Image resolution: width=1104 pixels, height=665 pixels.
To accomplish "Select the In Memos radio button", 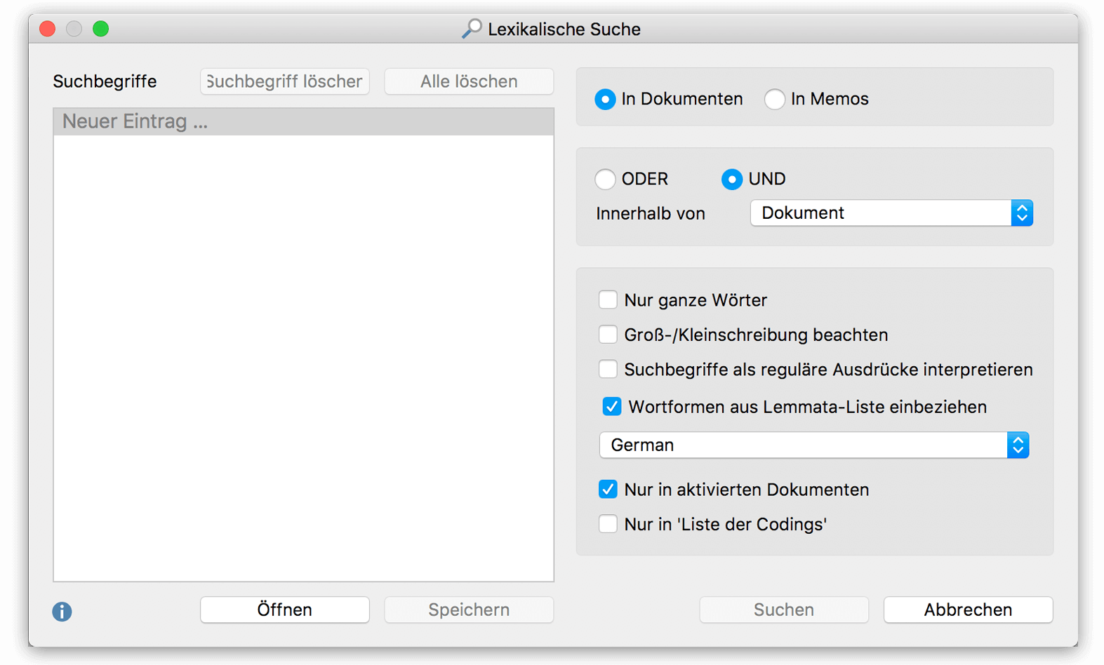I will click(774, 99).
